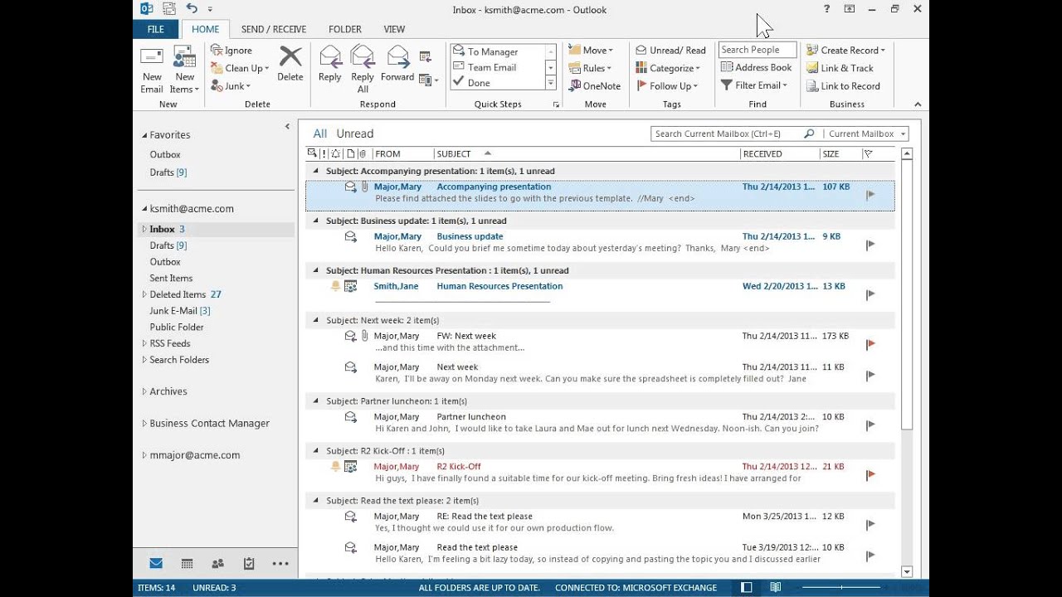Show the All messages filter
The height and width of the screenshot is (597, 1062).
pyautogui.click(x=320, y=133)
